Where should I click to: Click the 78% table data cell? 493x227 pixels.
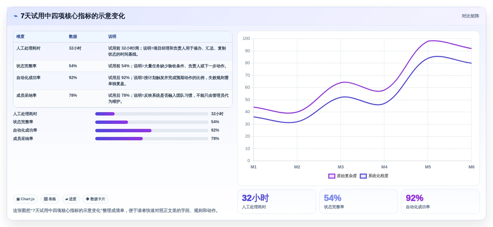click(73, 95)
